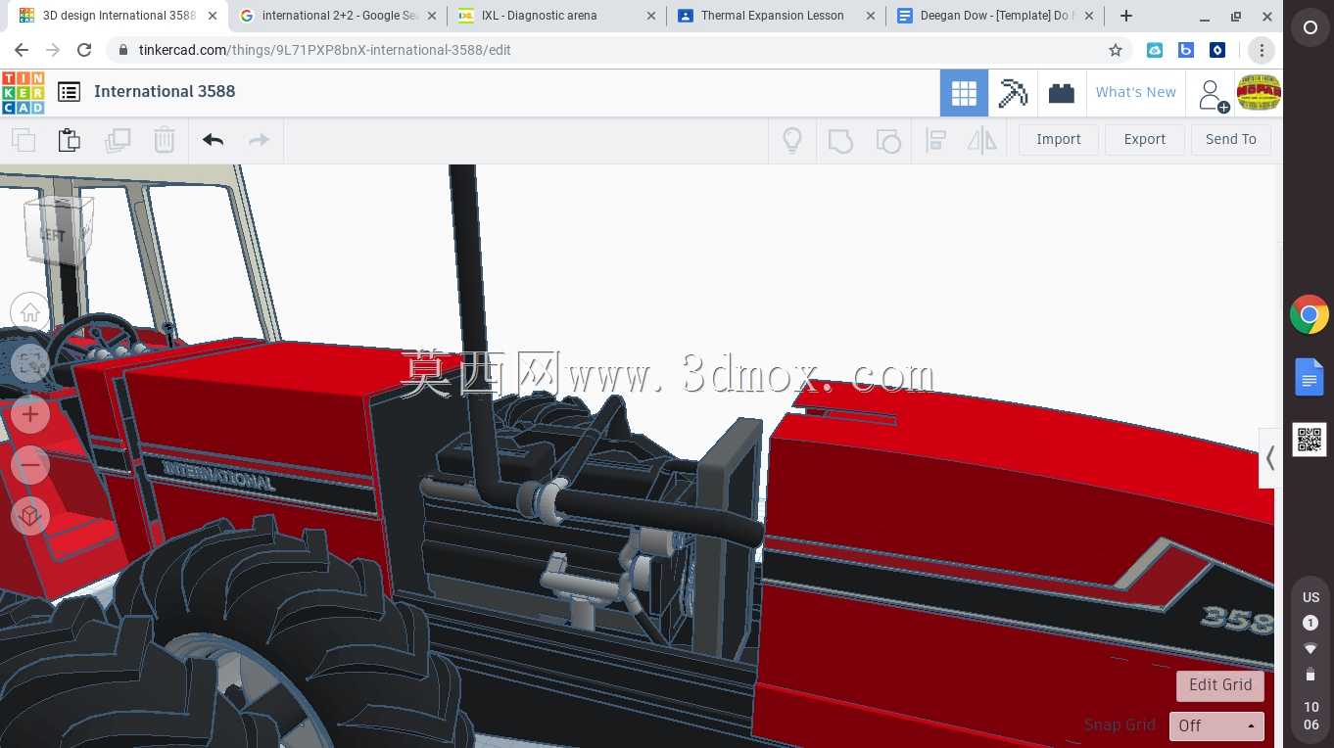Click Fit all in view button
Image resolution: width=1334 pixels, height=748 pixels.
(x=30, y=363)
